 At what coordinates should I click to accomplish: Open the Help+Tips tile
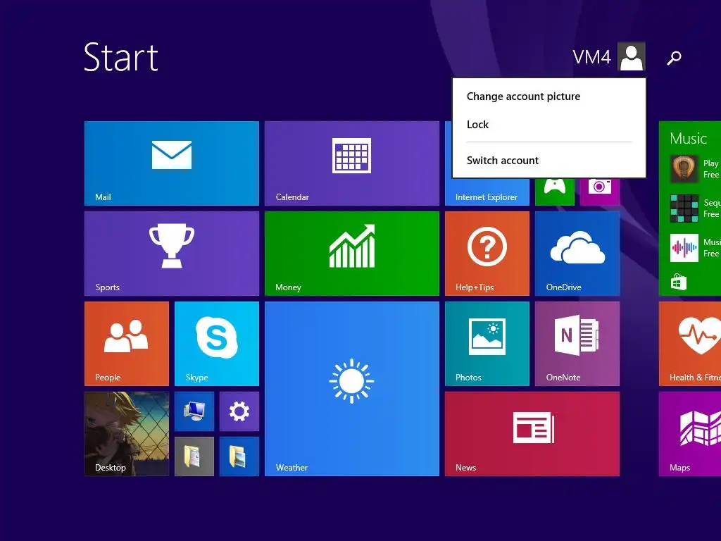pyautogui.click(x=487, y=254)
